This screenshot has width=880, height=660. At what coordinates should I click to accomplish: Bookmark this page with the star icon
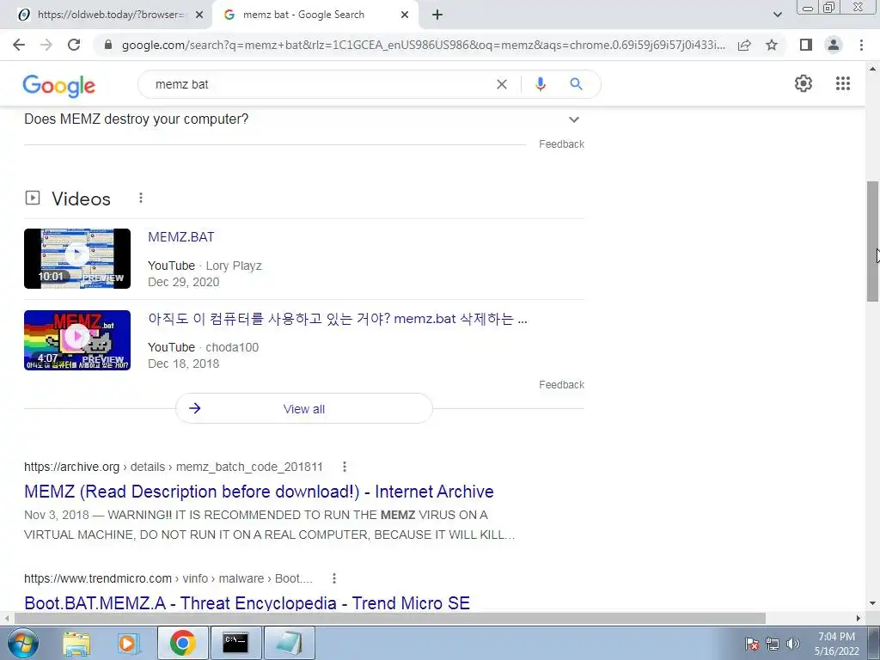772,45
